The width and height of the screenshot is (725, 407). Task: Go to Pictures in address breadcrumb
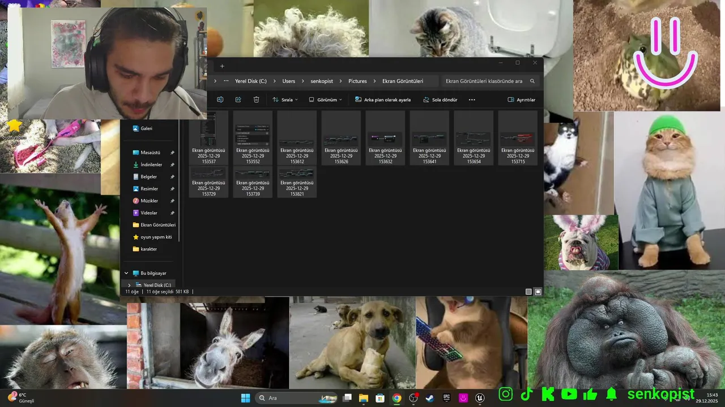357,81
